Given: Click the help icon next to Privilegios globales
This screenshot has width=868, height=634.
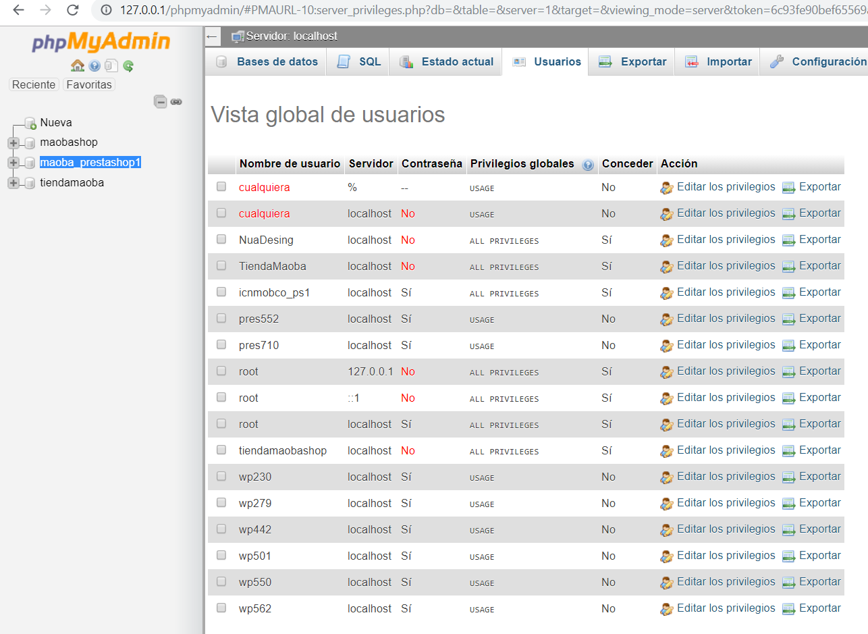Looking at the screenshot, I should (588, 164).
